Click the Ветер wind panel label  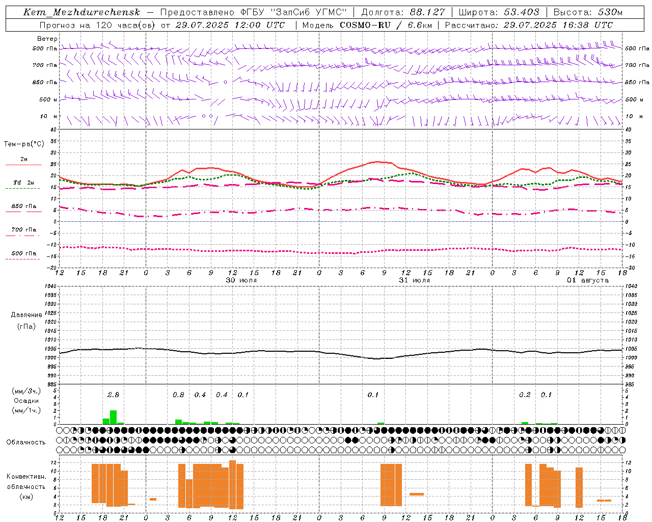[47, 39]
